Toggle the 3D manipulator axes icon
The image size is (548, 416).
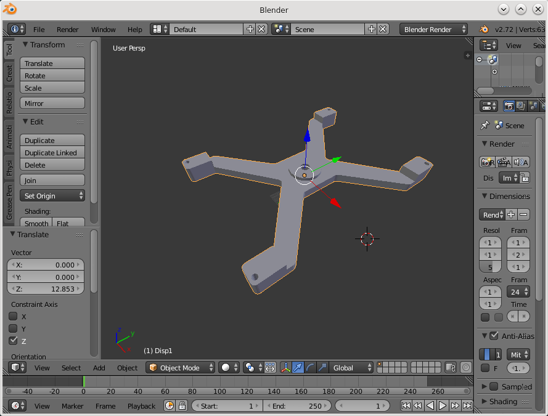click(x=285, y=367)
